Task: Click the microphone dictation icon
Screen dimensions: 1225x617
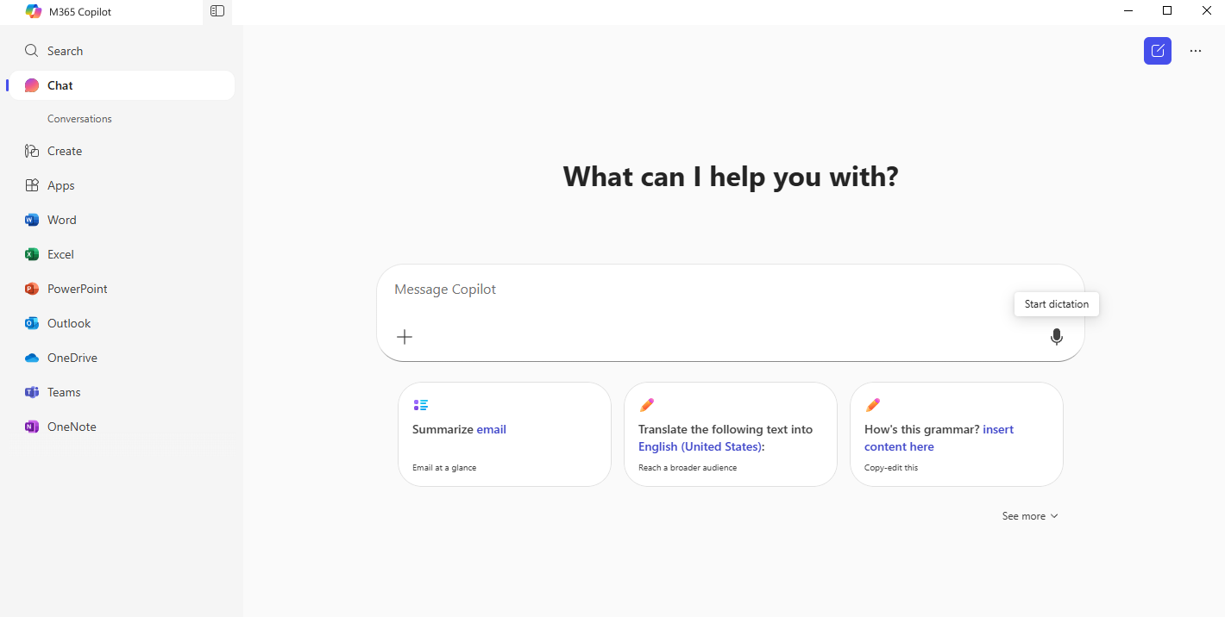Action: coord(1056,337)
